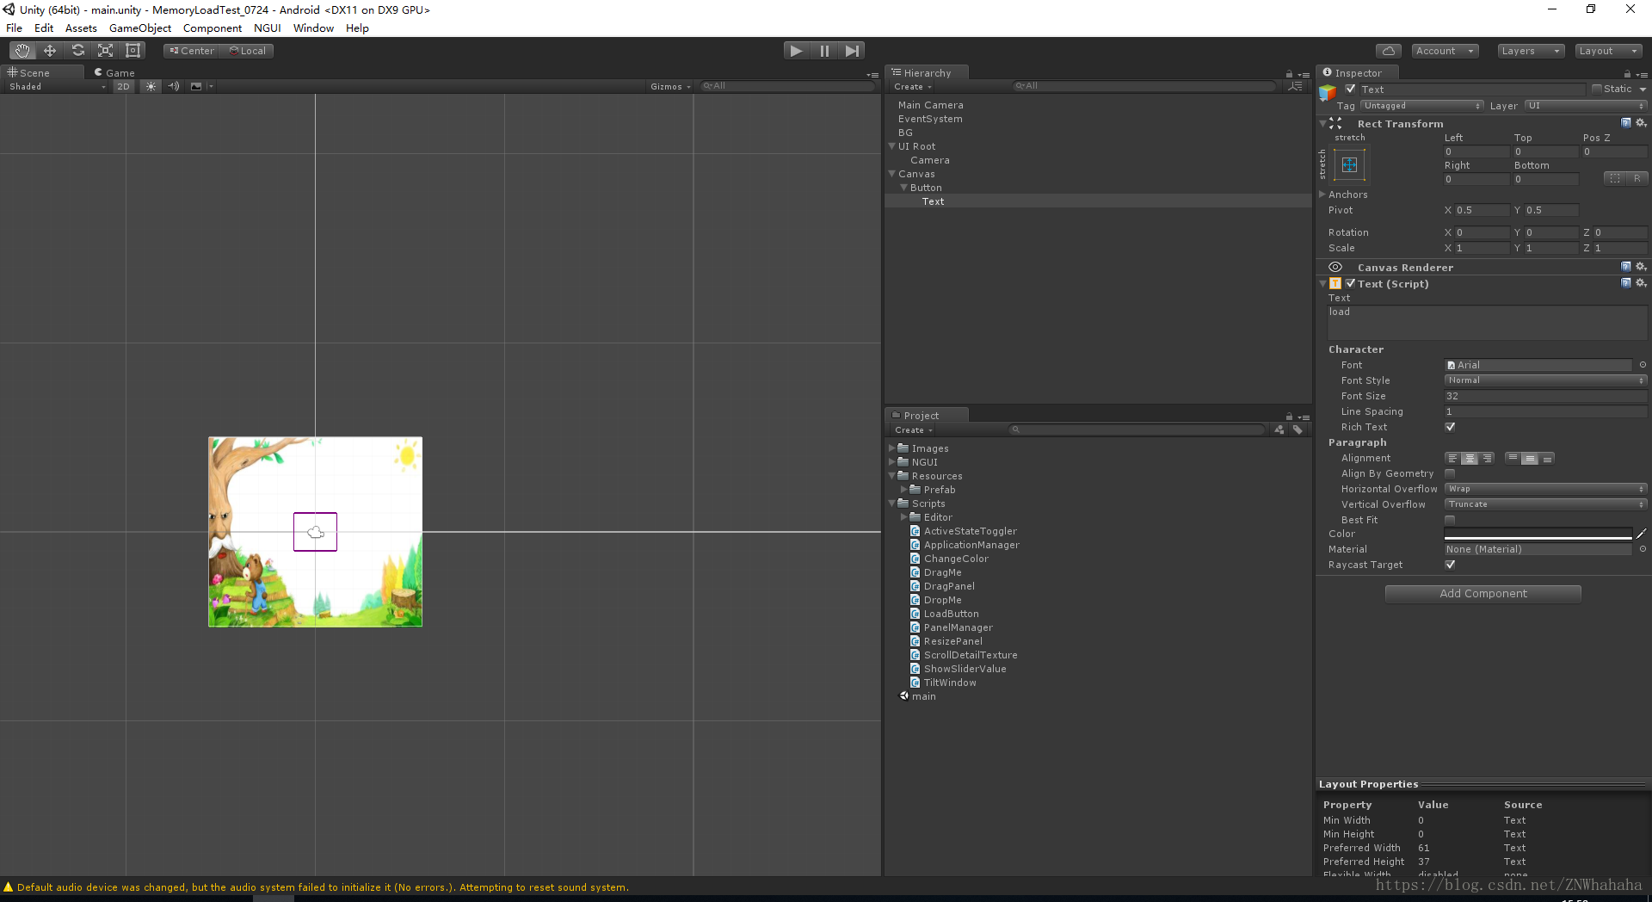Toggle the Local/Global handle rotation button
1652x902 pixels.
pyautogui.click(x=247, y=51)
